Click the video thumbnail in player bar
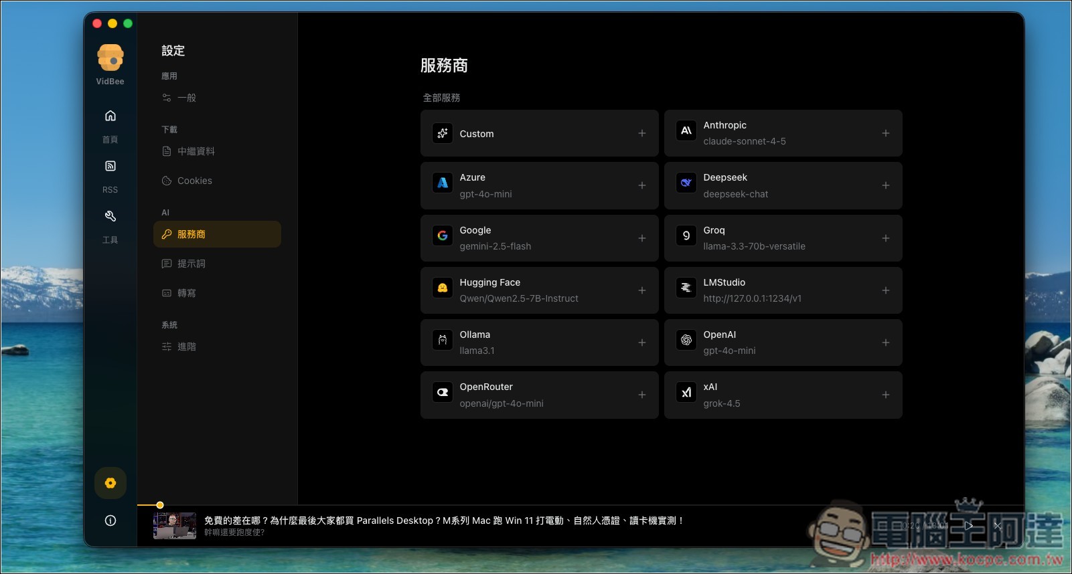This screenshot has width=1072, height=574. (x=175, y=526)
